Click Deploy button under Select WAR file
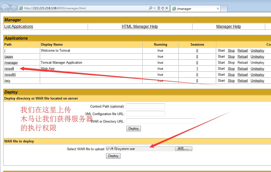Image resolution: width=271 pixels, height=172 pixels. 113,156
